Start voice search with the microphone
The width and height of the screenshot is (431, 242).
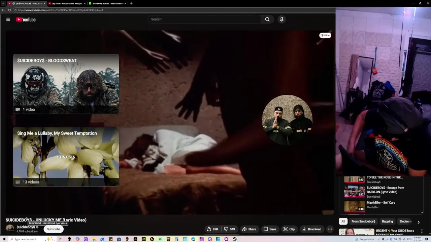pos(282,19)
